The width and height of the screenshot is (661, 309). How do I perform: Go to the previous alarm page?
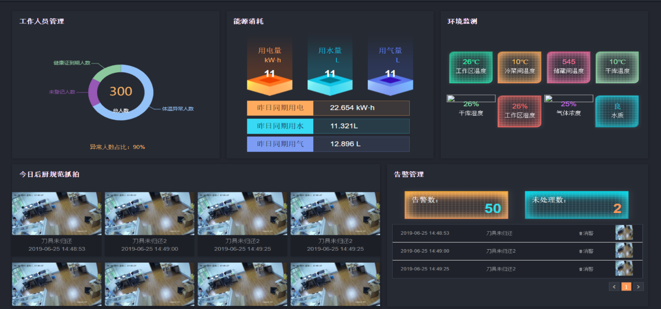[x=614, y=287]
